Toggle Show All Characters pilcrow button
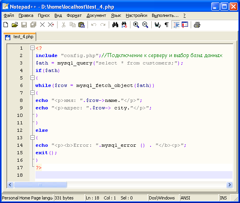This screenshot has height=203, width=240. pyautogui.click(x=167, y=25)
